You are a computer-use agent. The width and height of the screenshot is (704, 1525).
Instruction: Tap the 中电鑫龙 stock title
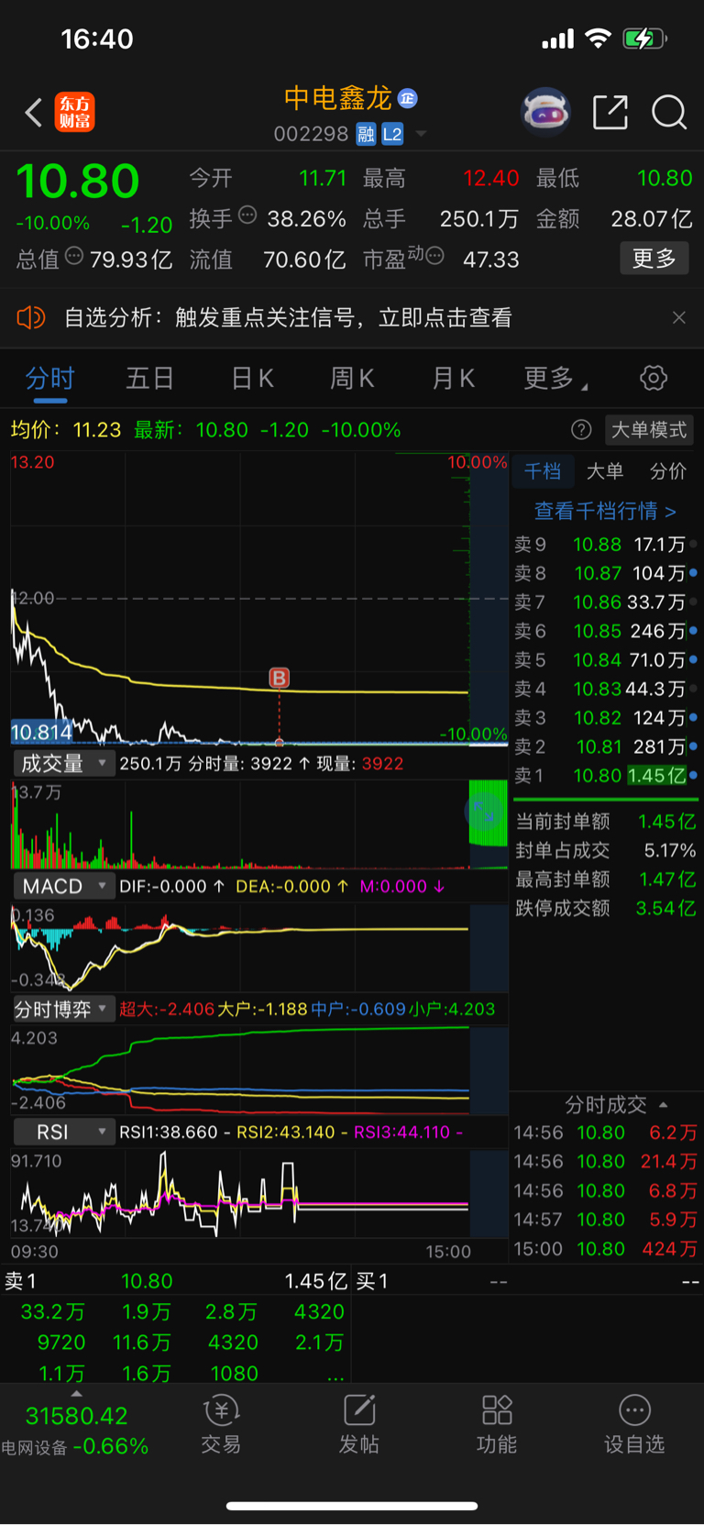[338, 98]
